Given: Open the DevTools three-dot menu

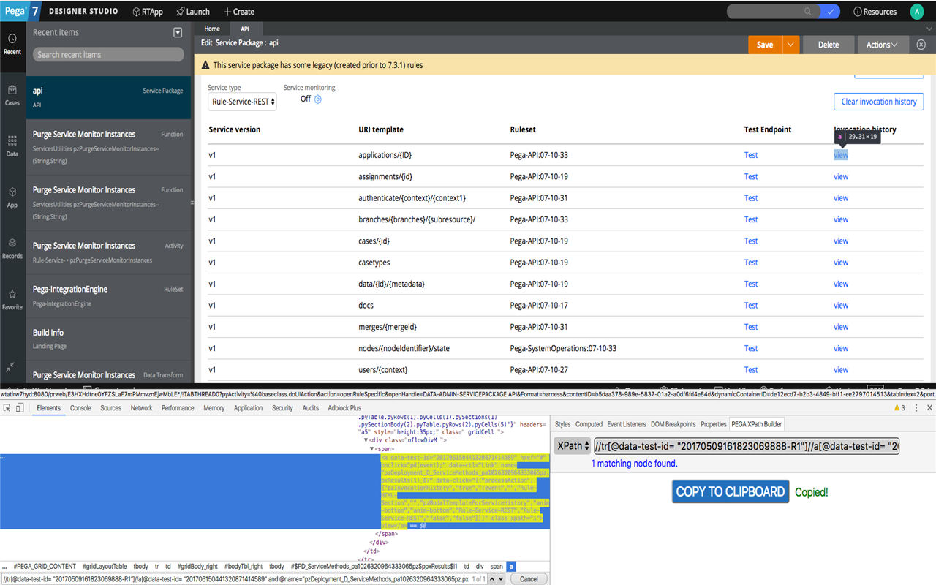Looking at the screenshot, I should [916, 408].
